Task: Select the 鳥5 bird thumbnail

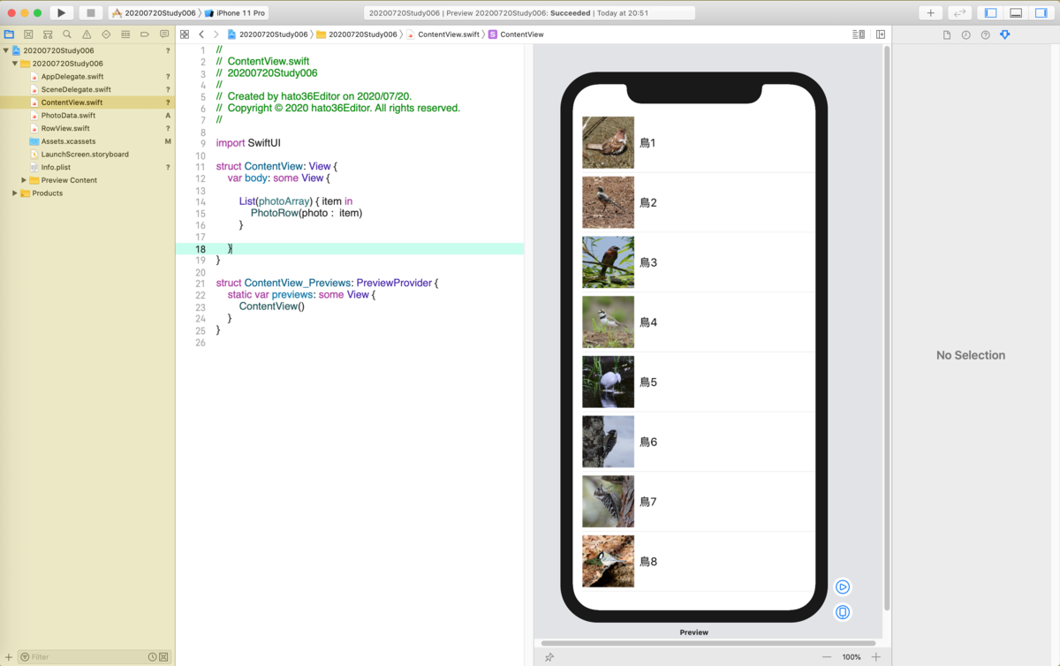Action: [x=608, y=382]
